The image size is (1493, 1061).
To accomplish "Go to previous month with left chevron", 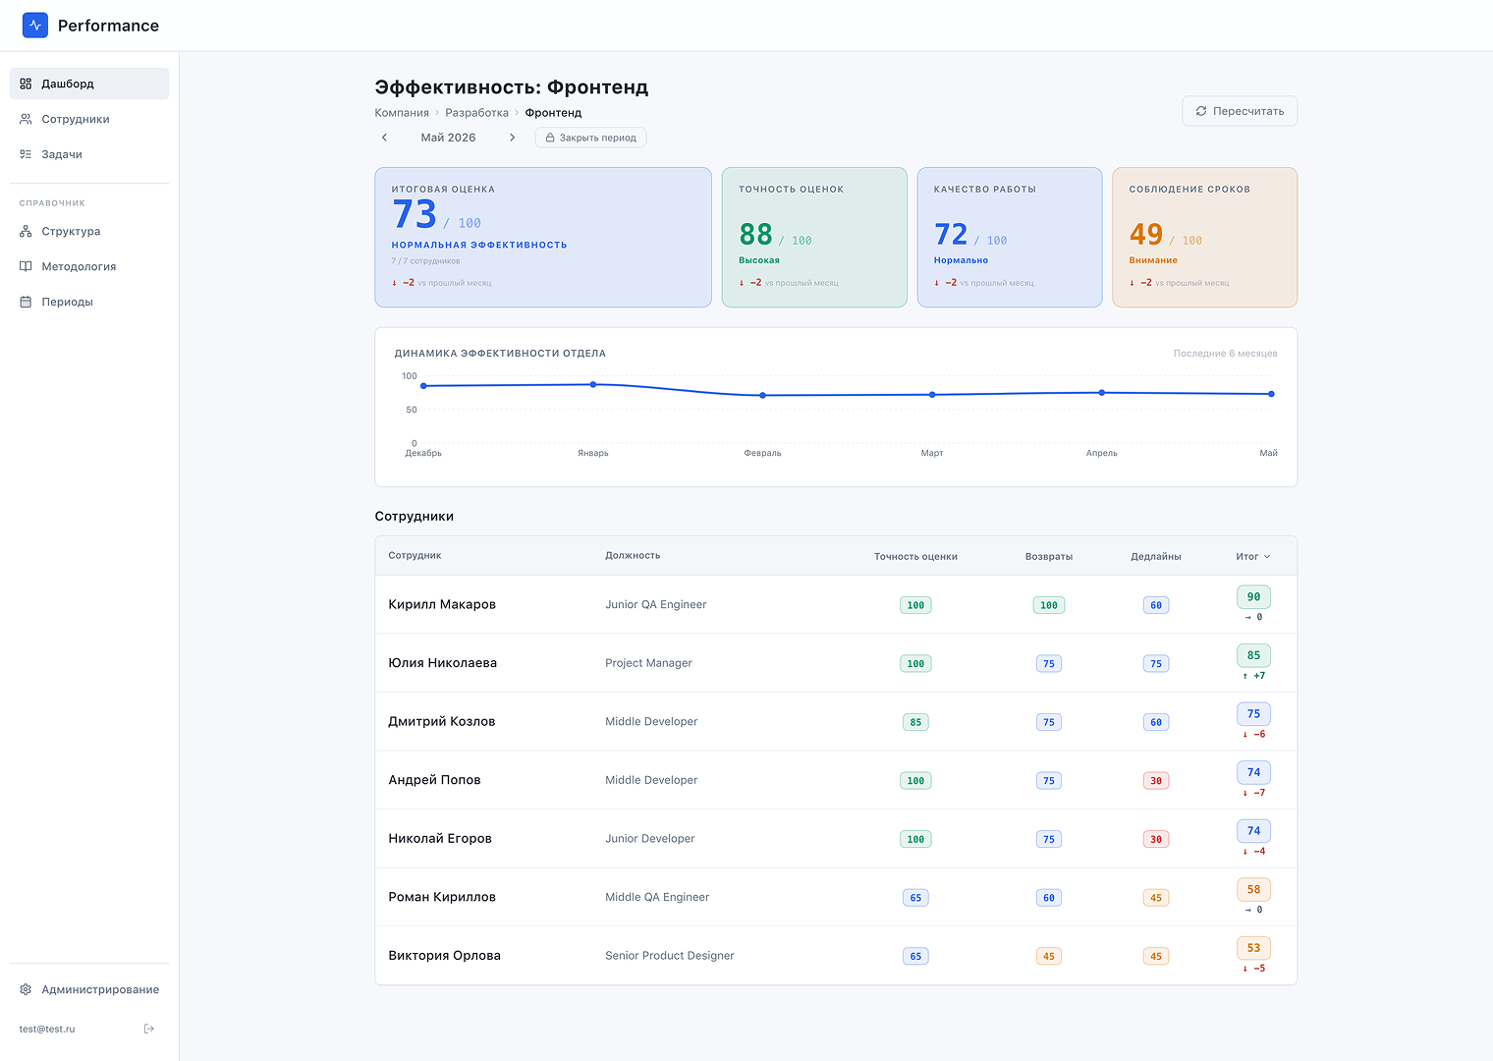I will 384,138.
